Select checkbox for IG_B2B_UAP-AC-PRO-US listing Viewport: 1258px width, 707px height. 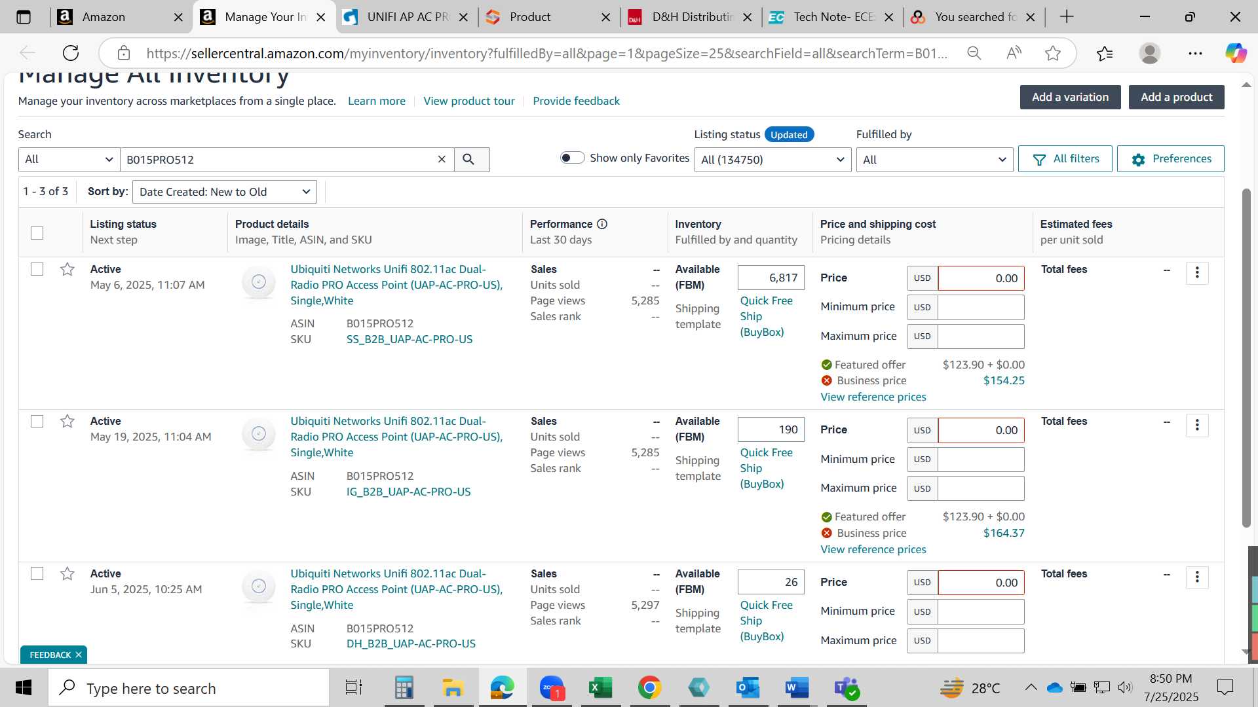[x=37, y=421]
